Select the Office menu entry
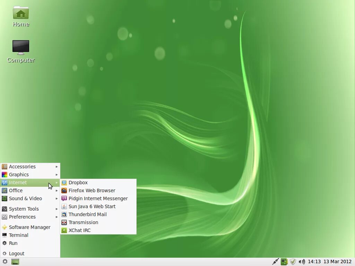Viewport: 355px width, 266px height. 16,190
